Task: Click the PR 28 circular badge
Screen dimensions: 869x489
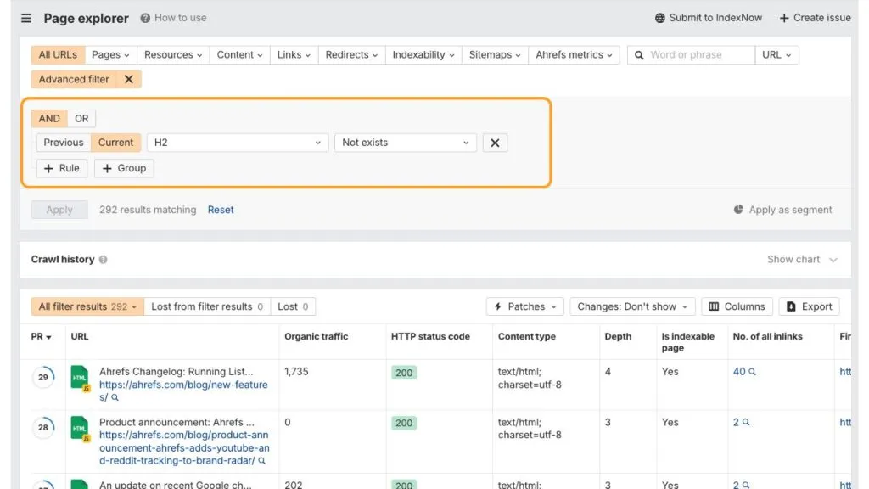Action: tap(43, 428)
